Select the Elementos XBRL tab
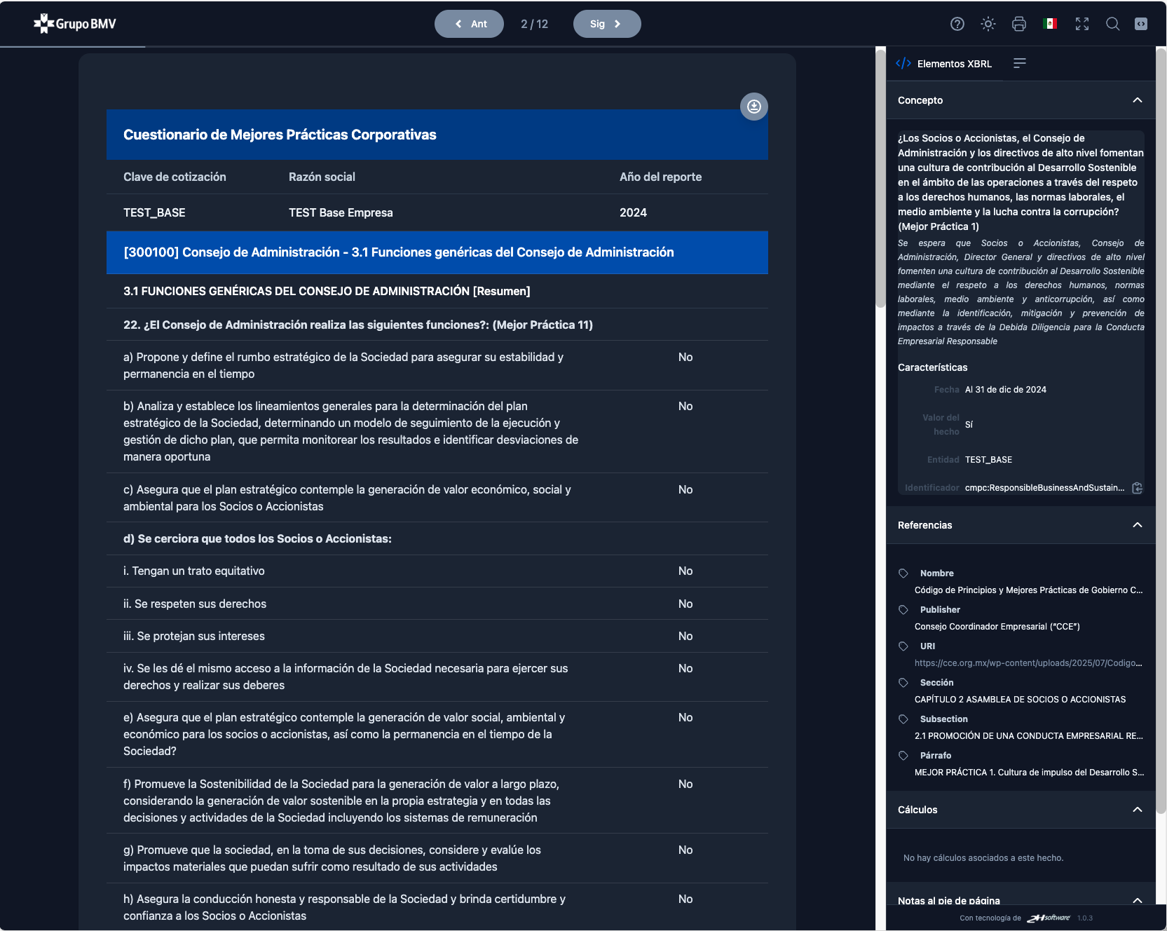Screen dimensions: 1167x931 tap(944, 64)
